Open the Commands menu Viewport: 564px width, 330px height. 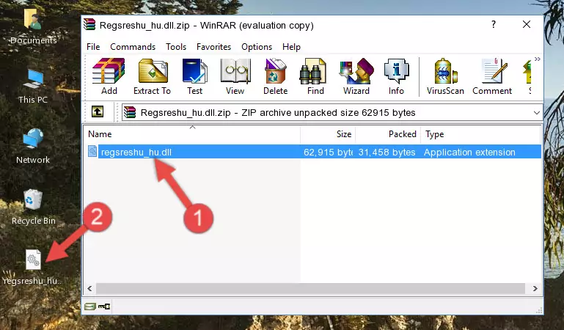(133, 47)
